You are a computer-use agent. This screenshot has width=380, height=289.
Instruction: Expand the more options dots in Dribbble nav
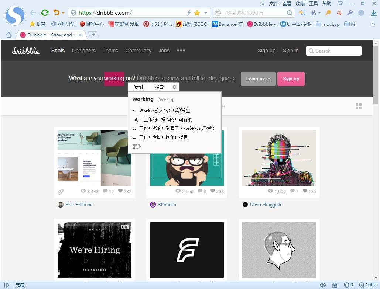pos(181,51)
